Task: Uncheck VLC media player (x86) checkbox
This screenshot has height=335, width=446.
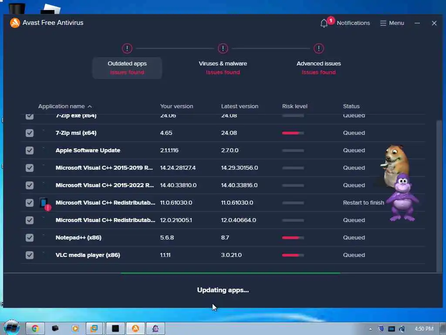Action: coord(30,255)
